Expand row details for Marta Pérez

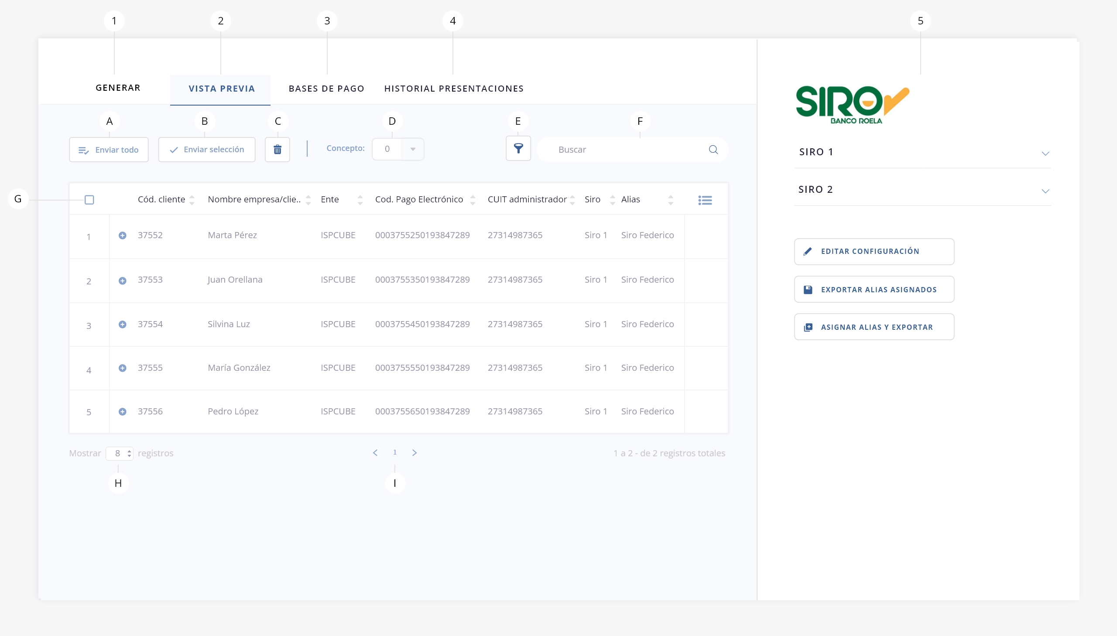pos(122,236)
